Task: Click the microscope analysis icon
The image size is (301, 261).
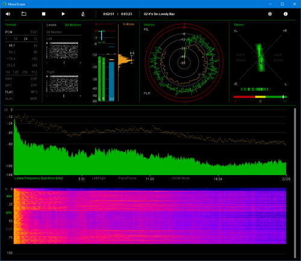Action: coord(83,14)
